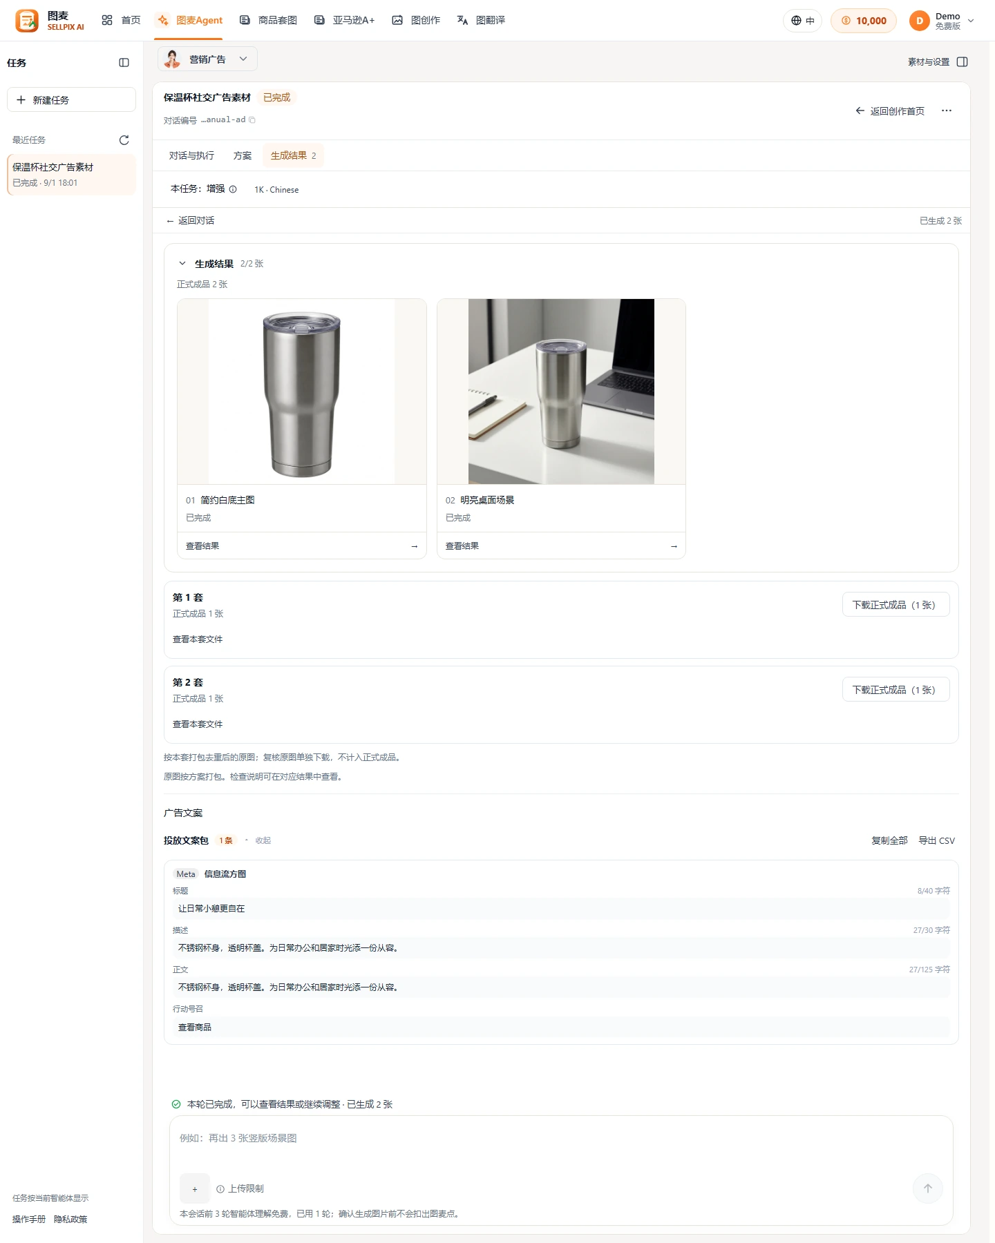The width and height of the screenshot is (995, 1243).
Task: Click 复制全部 to copy all copy
Action: tap(889, 840)
